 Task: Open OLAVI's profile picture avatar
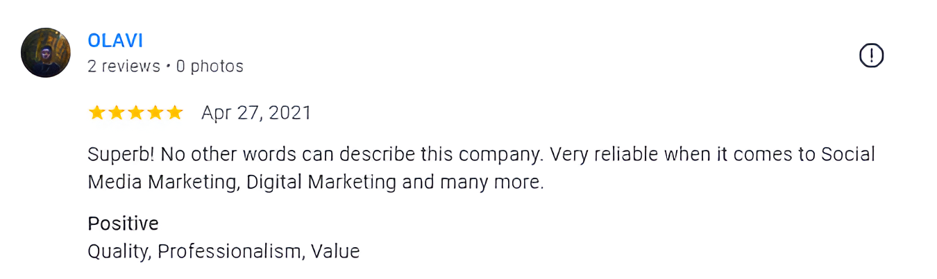pos(46,53)
